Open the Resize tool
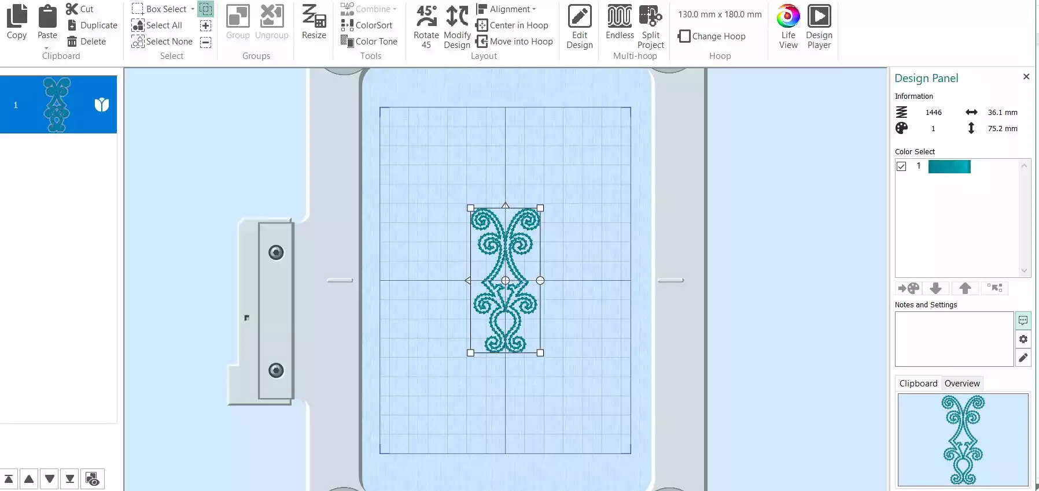 [314, 23]
